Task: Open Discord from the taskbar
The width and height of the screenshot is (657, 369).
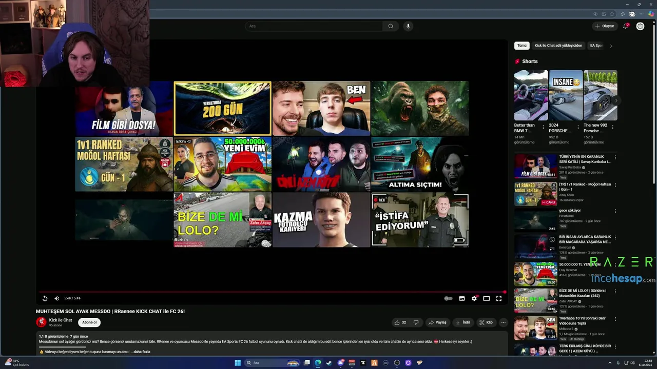Action: (x=340, y=363)
